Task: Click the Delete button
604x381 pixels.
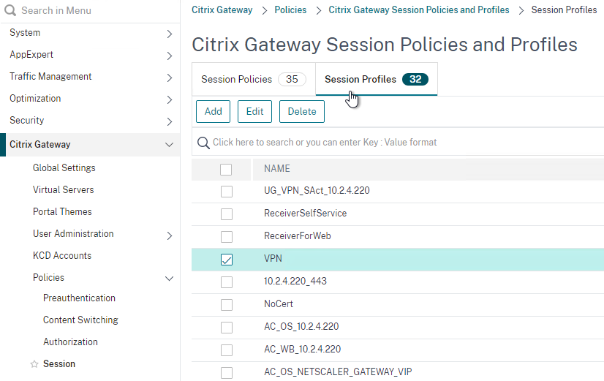Action: point(301,112)
